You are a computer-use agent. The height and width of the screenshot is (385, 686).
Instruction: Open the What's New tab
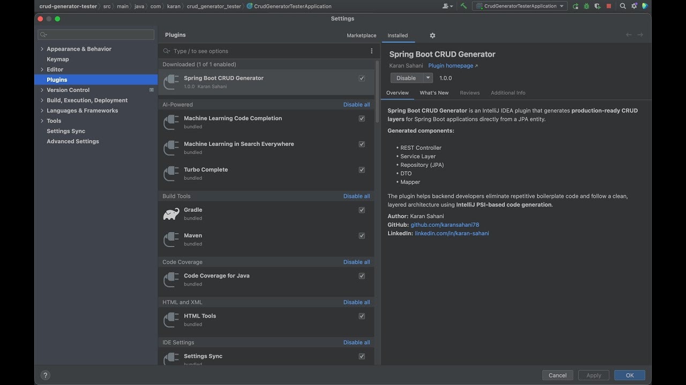(434, 93)
